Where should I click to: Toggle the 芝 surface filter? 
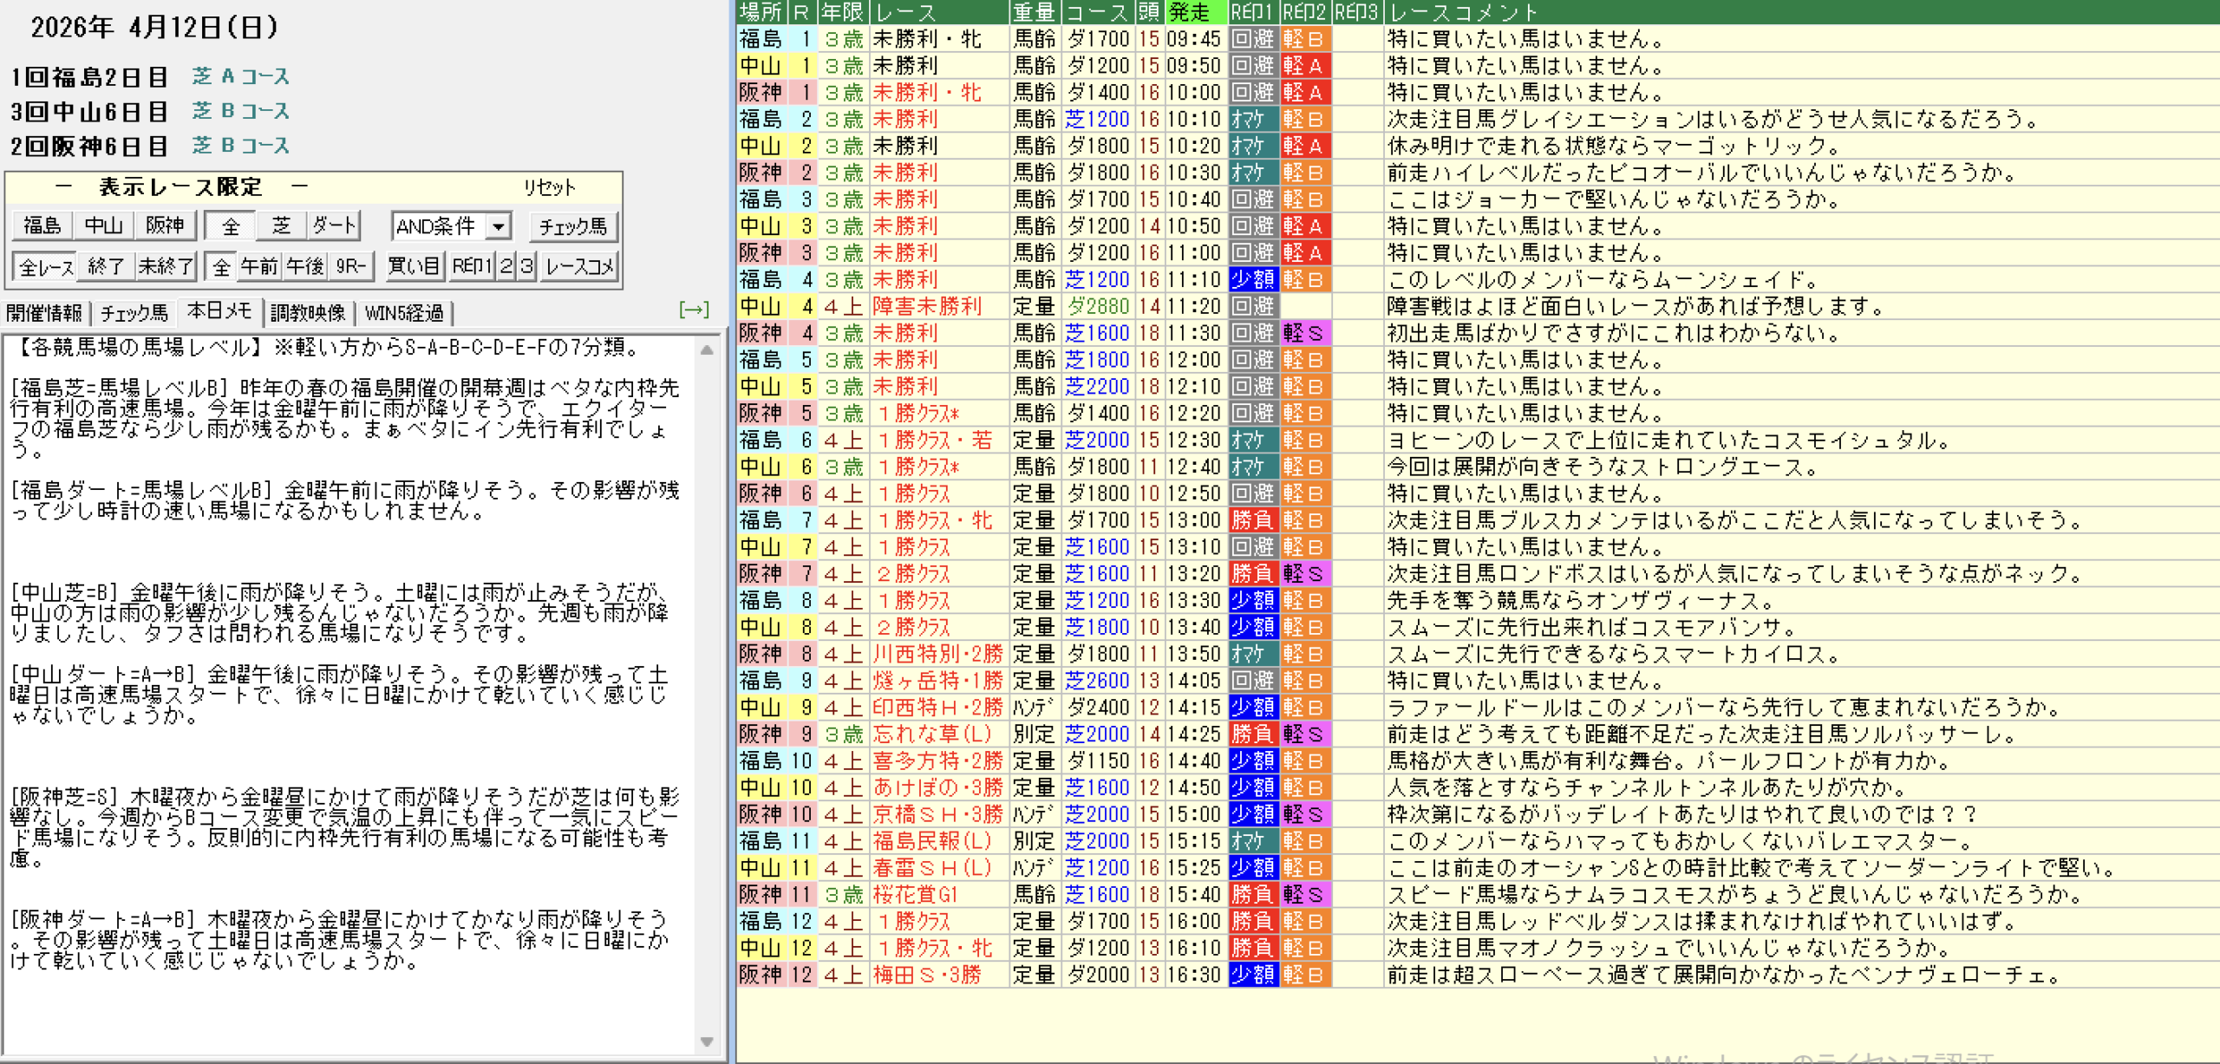tap(281, 226)
